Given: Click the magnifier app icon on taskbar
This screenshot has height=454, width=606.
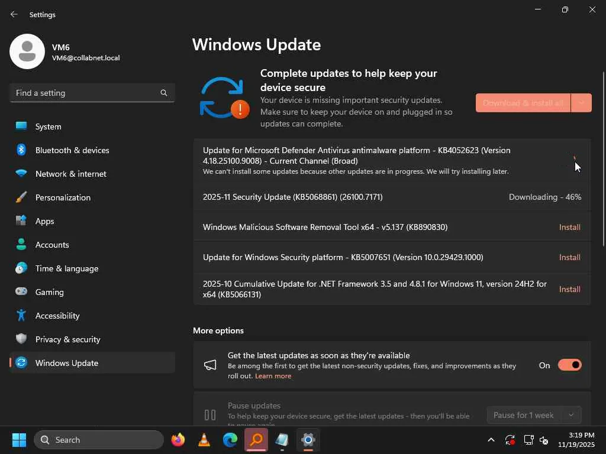Looking at the screenshot, I should tap(256, 440).
